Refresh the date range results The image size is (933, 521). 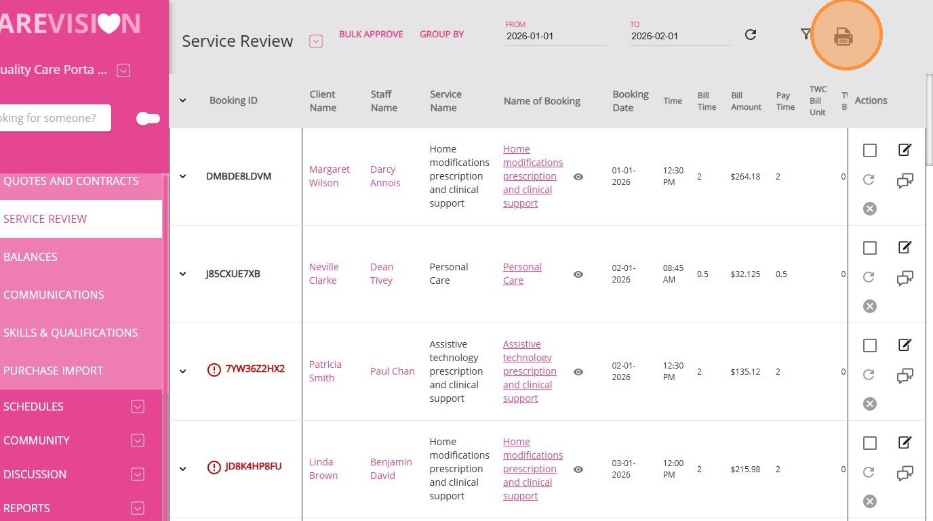point(750,35)
